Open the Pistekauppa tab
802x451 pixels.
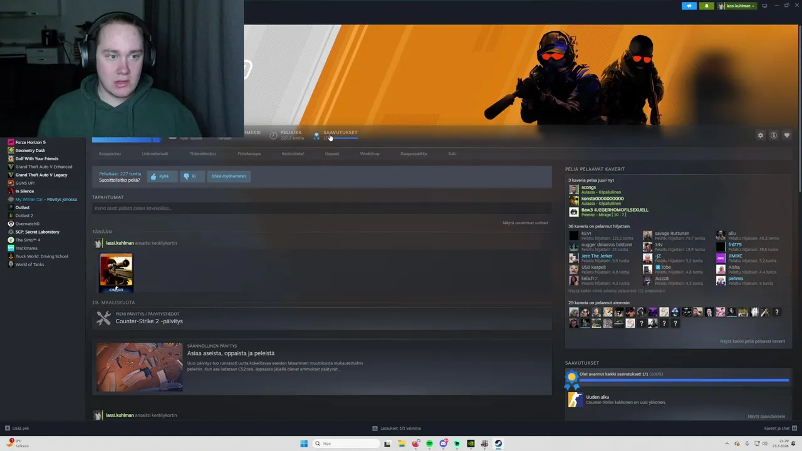pyautogui.click(x=249, y=153)
